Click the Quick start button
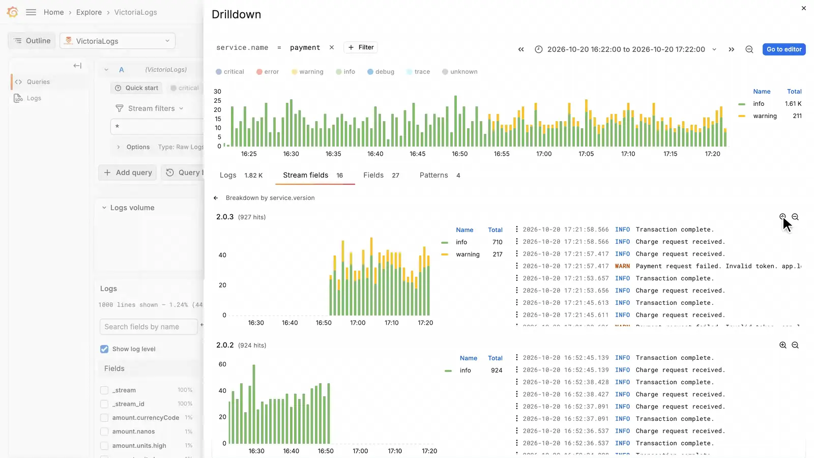The width and height of the screenshot is (814, 458). [x=136, y=88]
